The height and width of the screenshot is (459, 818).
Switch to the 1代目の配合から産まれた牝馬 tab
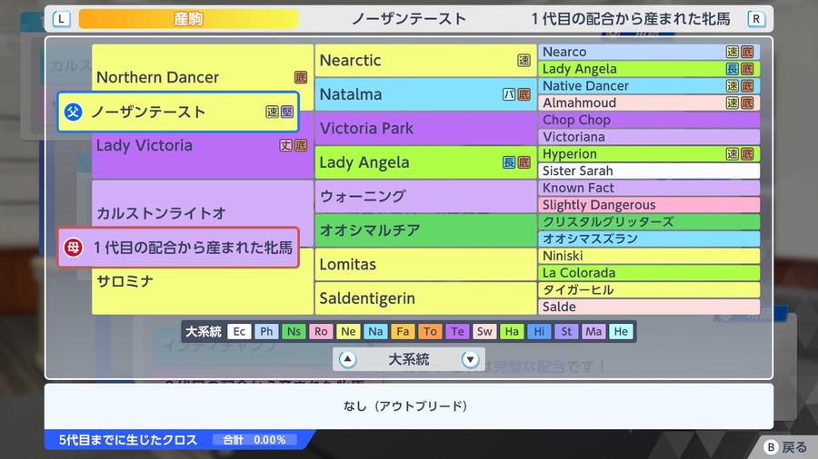tap(630, 19)
